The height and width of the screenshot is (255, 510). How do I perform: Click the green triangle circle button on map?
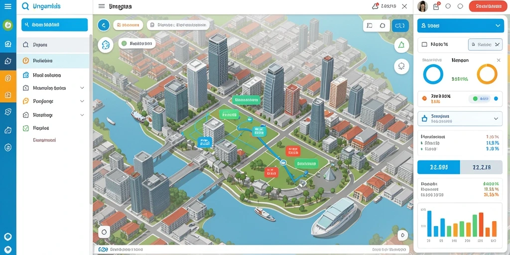[401, 45]
